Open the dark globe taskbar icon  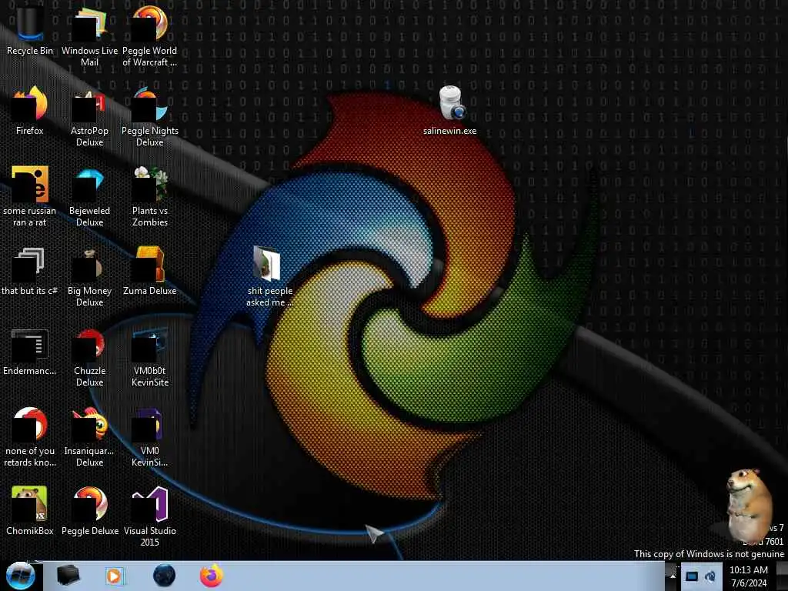pos(164,576)
